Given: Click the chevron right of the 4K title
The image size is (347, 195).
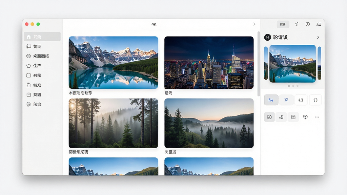Looking at the screenshot, I should pyautogui.click(x=254, y=24).
